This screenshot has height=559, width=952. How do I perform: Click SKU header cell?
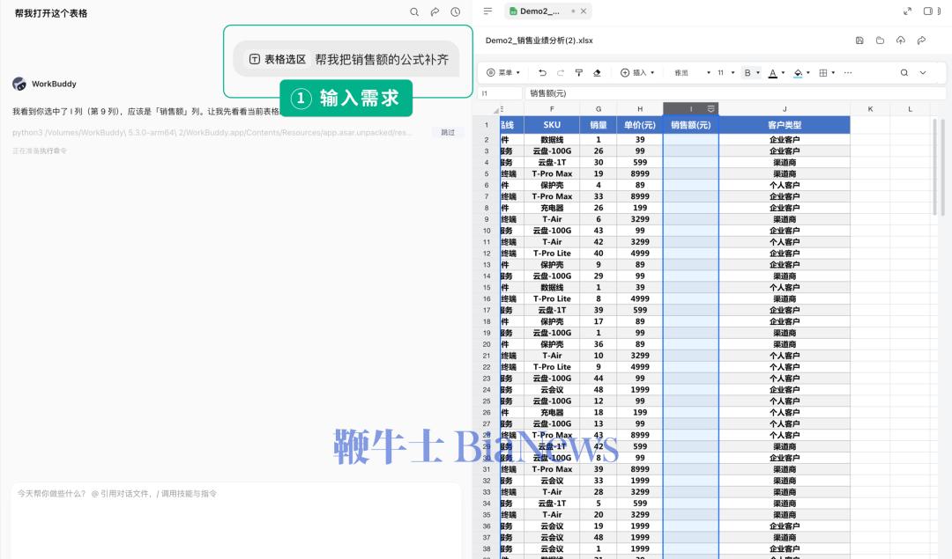pos(551,125)
